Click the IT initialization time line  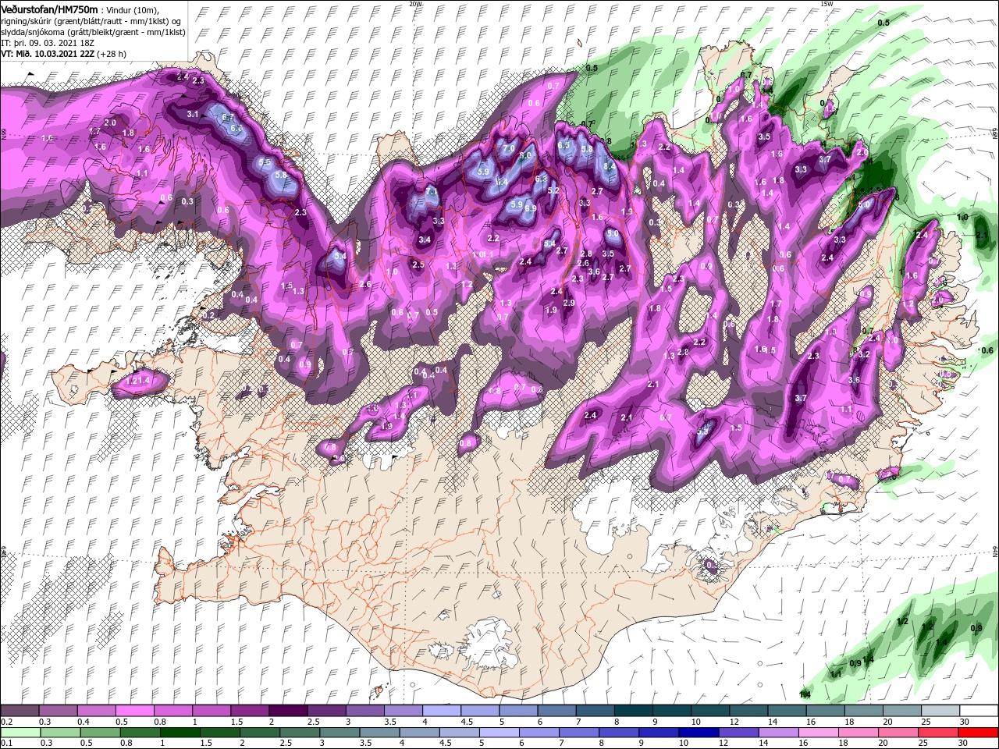[48, 43]
